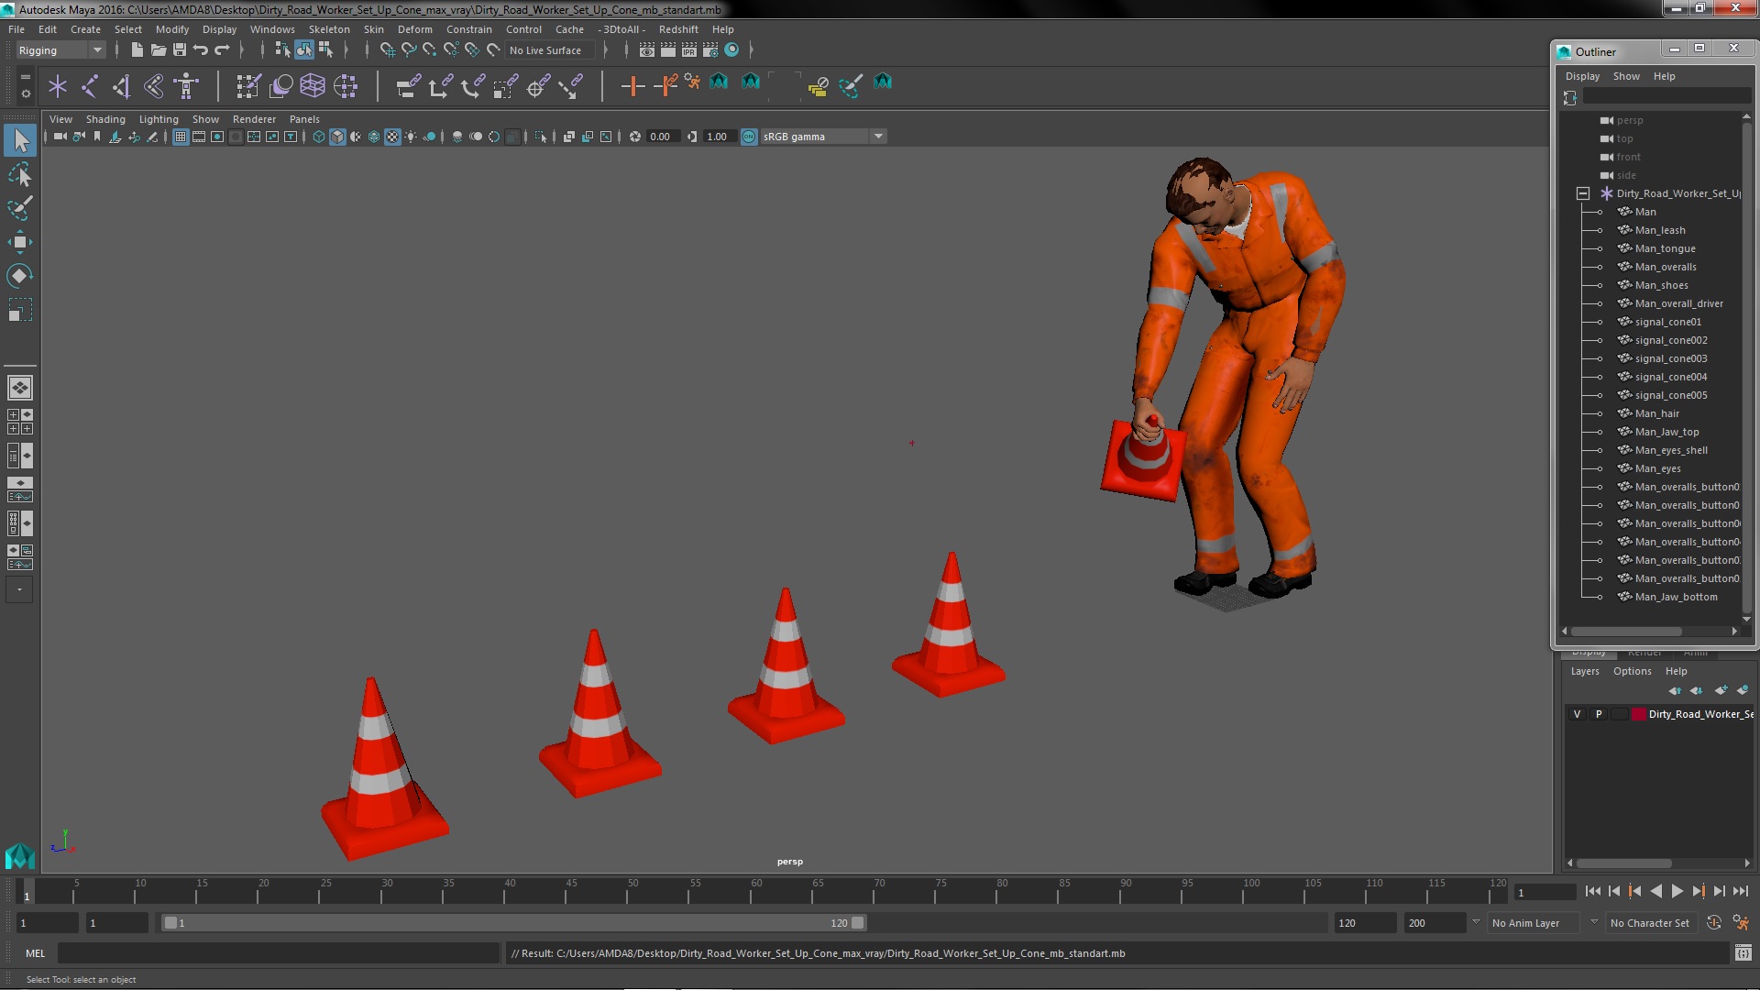Click the layer's red color swatch

[x=1638, y=714]
